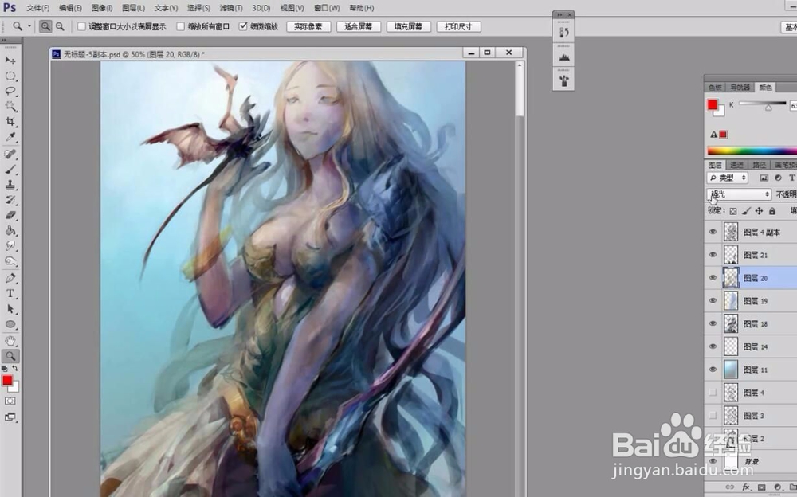Select the Quick Selection tool

(10, 106)
